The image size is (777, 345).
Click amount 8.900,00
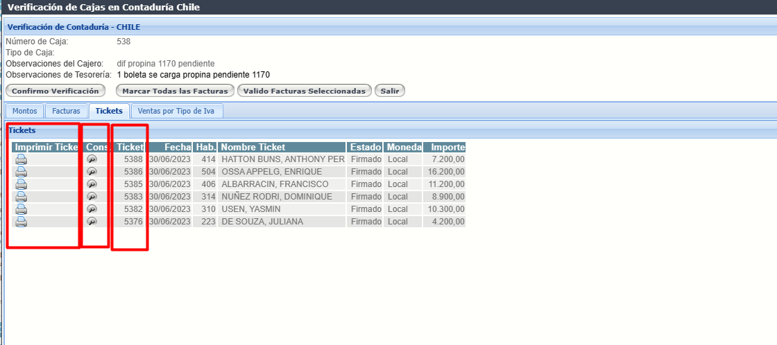(x=448, y=197)
